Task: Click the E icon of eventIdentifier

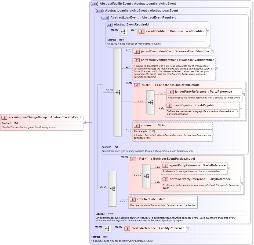Action: pos(141,31)
